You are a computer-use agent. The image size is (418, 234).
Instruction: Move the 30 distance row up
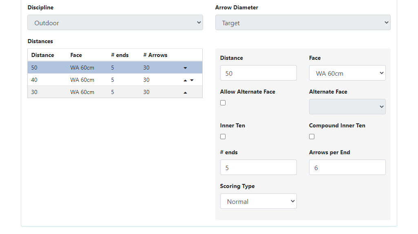(185, 92)
